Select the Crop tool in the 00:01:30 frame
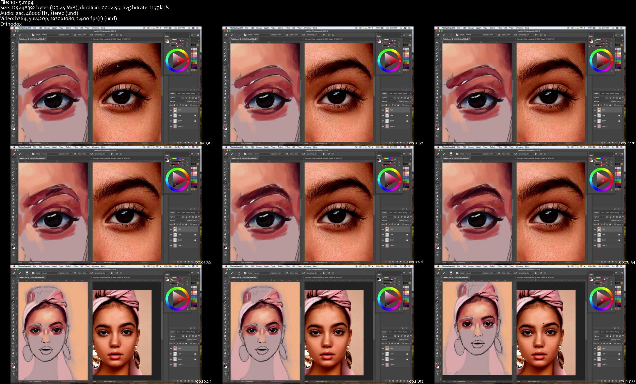Screen dimensions: 636x384 13,56
